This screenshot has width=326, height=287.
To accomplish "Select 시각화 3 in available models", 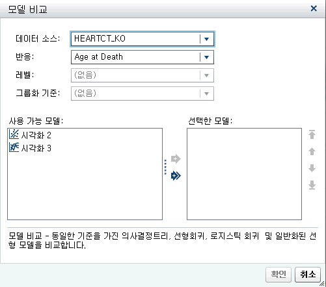I will click(x=36, y=148).
